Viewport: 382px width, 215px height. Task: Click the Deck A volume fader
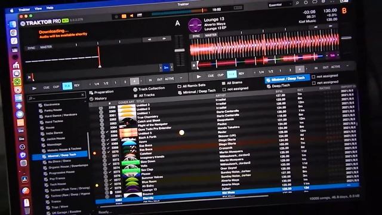(x=180, y=50)
